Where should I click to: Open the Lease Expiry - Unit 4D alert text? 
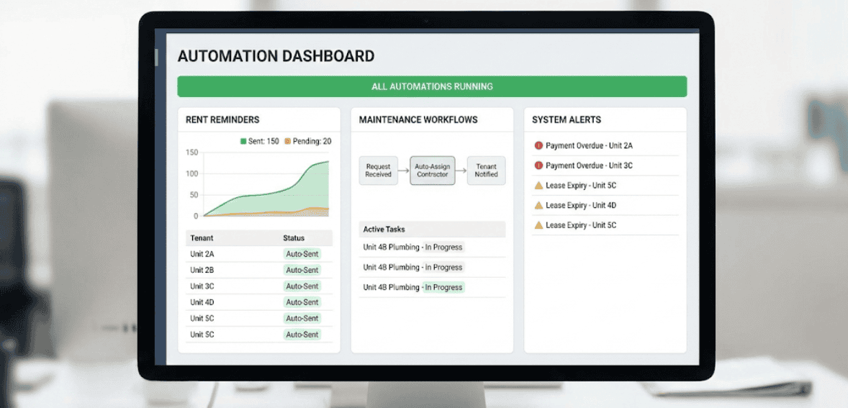pyautogui.click(x=581, y=205)
